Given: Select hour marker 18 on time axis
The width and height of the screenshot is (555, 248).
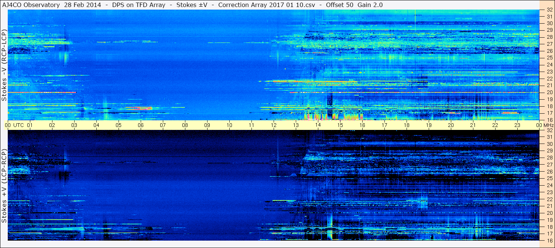Looking at the screenshot, I should click(x=407, y=125).
